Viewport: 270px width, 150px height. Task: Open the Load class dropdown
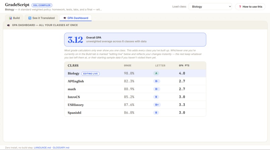[x=210, y=7]
